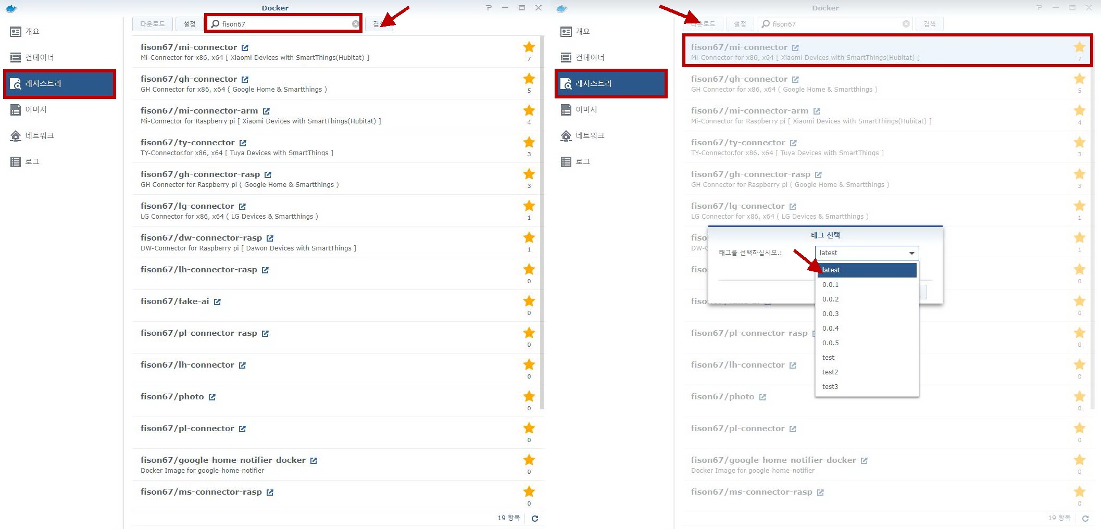The width and height of the screenshot is (1101, 529).
Task: Open external link icon for fison67/google-home-notifier-docker in left window
Action: coord(314,461)
